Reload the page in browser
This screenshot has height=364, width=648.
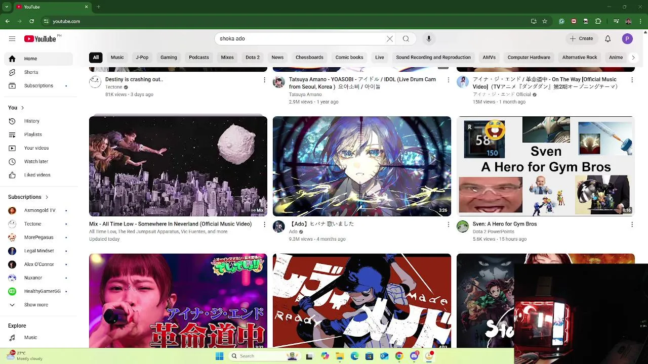[31, 21]
